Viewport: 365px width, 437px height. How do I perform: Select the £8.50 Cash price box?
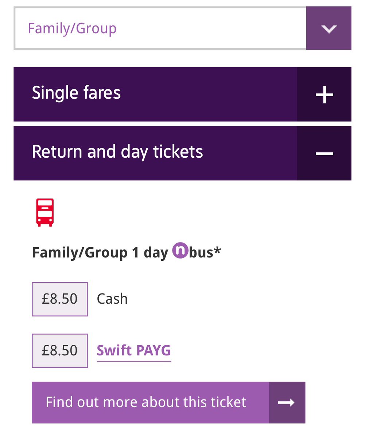point(60,299)
